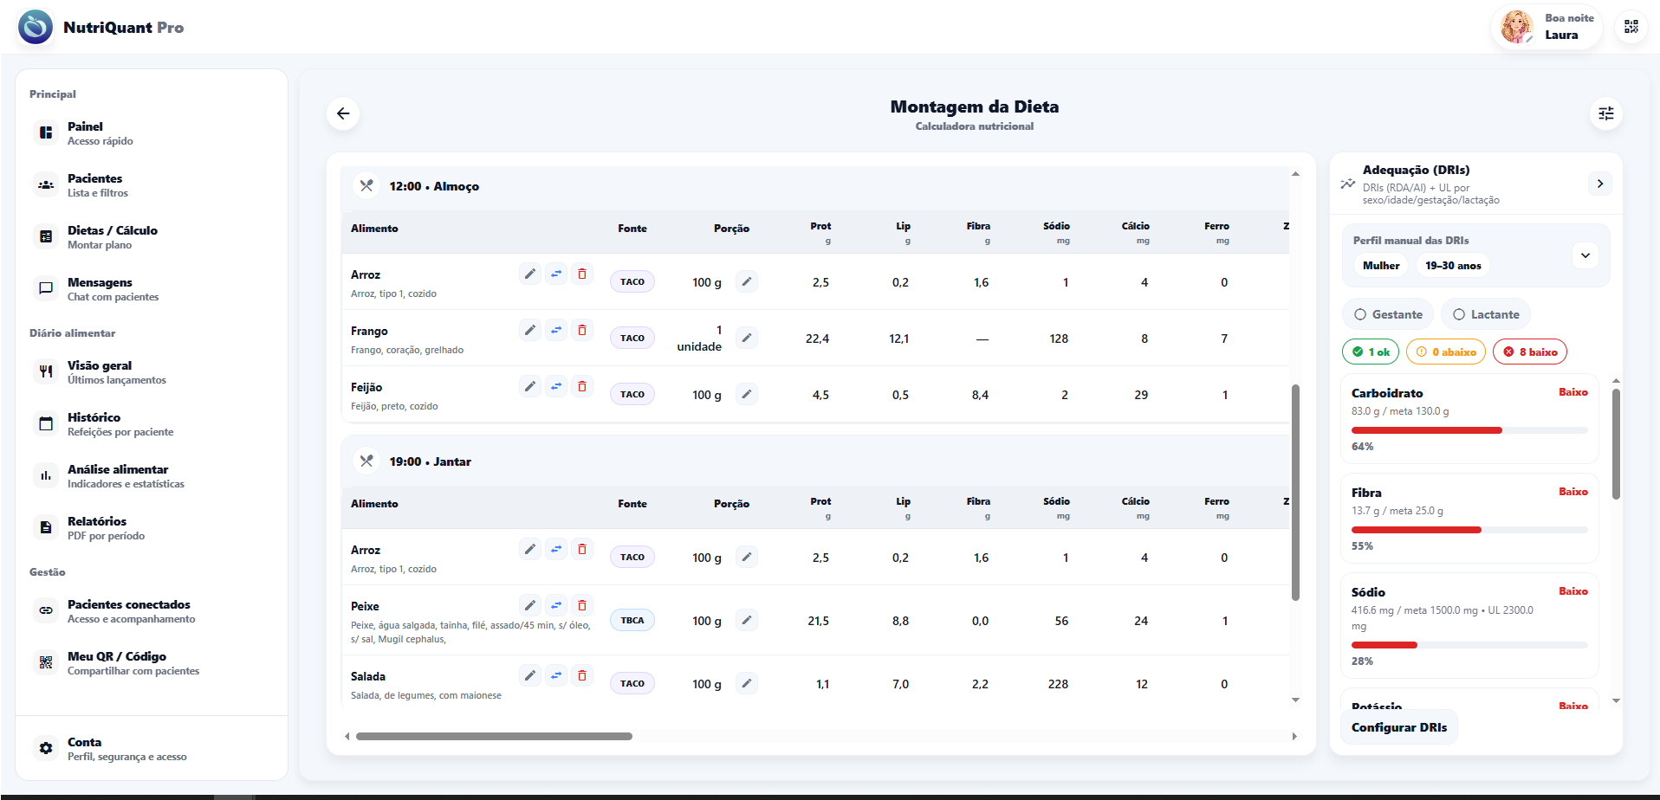
Task: Select the Lactante radio option
Action: point(1485,314)
